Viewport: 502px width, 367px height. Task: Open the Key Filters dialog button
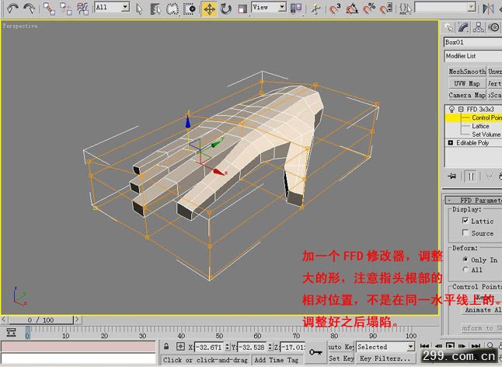pos(385,358)
